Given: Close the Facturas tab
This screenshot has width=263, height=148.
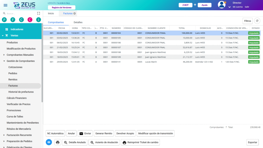Looking at the screenshot, I should click(74, 13).
